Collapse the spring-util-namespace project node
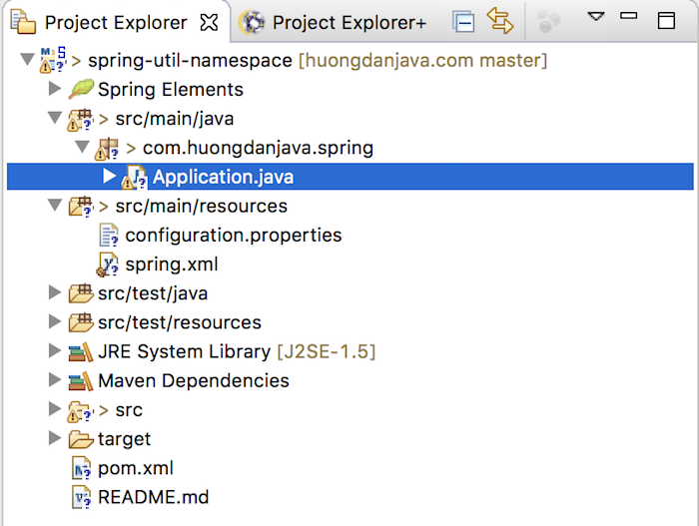 (x=27, y=60)
